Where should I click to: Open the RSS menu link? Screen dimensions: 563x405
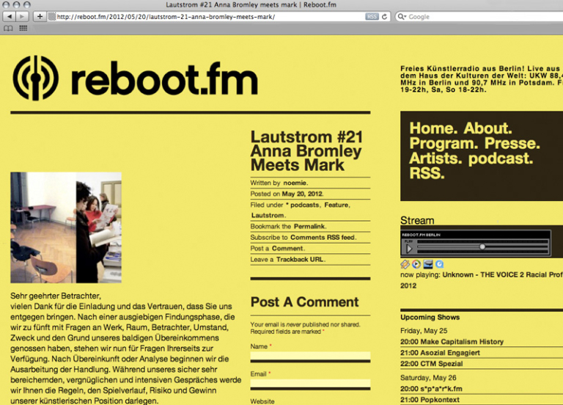(427, 174)
